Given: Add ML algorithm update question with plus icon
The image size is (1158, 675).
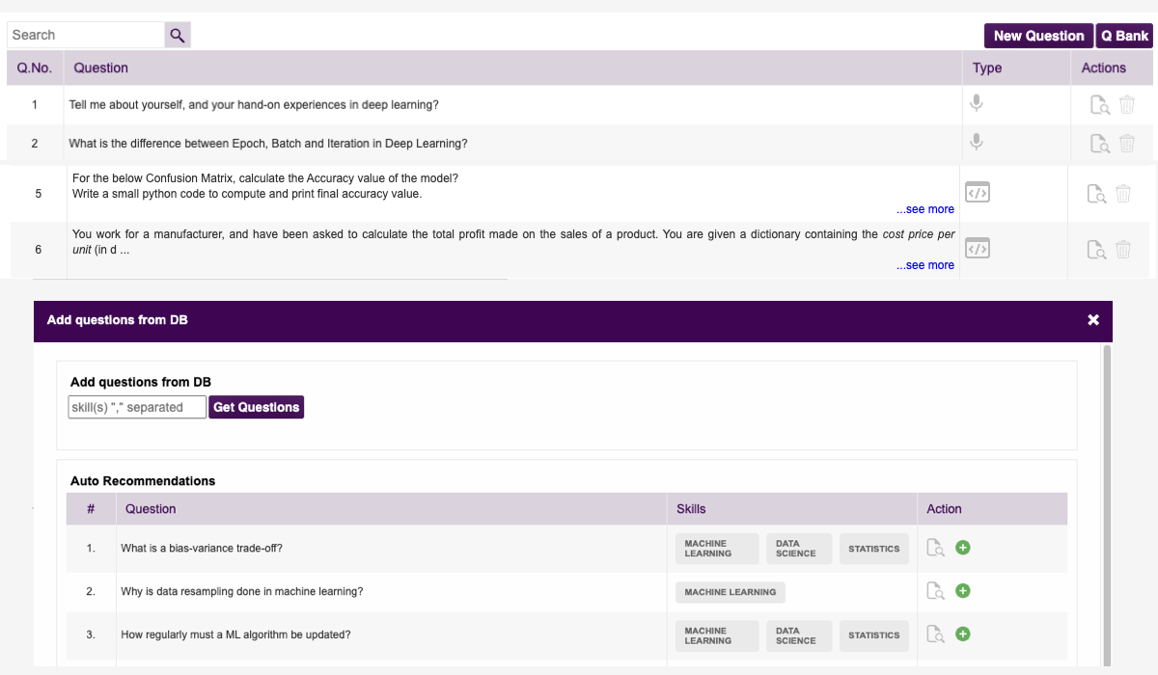Looking at the screenshot, I should click(962, 634).
